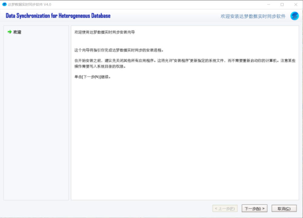Click the green arrow beside 欢迎
Viewport: 303px width, 218px height.
(9, 32)
